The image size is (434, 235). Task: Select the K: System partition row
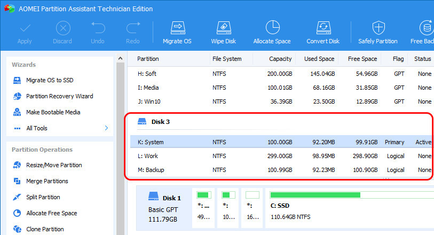[151, 142]
